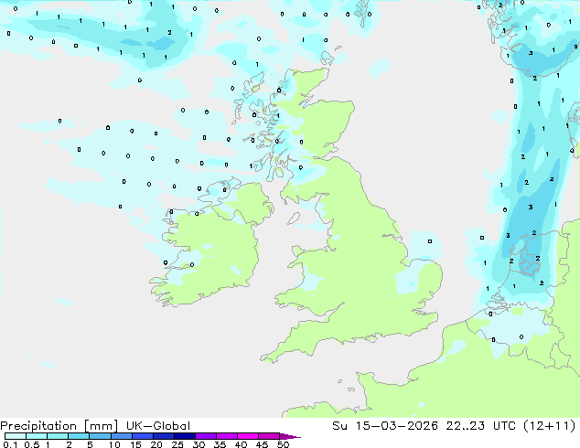Click the date '15-03-2026' text
Image resolution: width=580 pixels, height=448 pixels.
click(x=396, y=426)
